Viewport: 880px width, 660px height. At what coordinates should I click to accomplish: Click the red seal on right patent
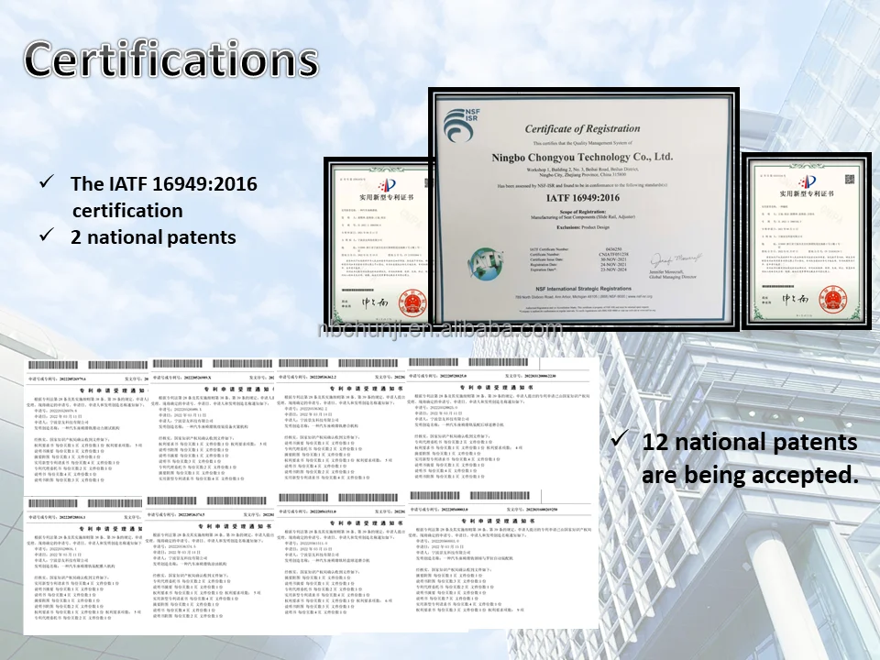832,301
